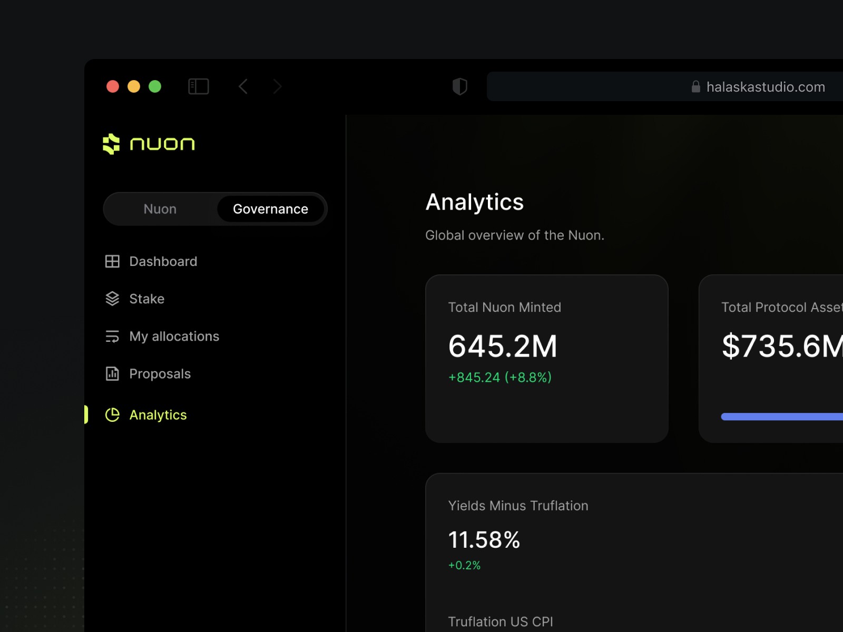Viewport: 843px width, 632px height.
Task: Go back with the browser back arrow
Action: tap(243, 86)
